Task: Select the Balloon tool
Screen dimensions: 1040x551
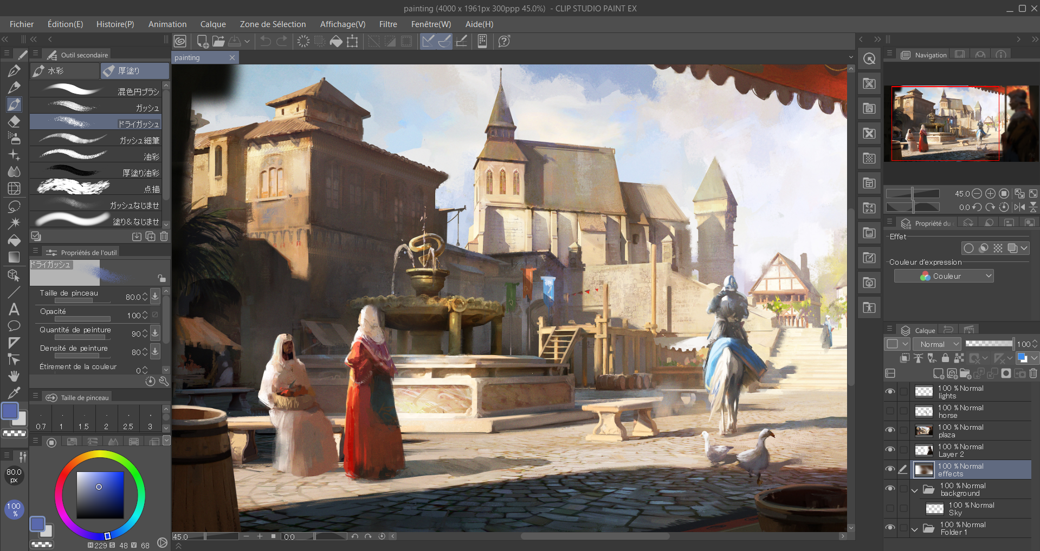Action: coord(14,326)
